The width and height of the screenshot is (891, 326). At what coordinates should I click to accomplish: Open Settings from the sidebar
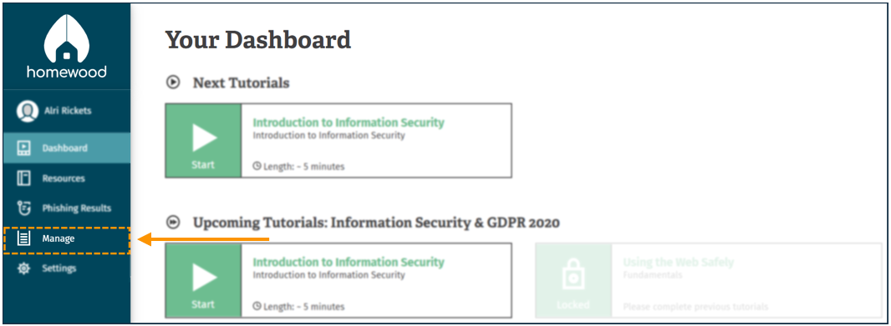click(x=67, y=268)
